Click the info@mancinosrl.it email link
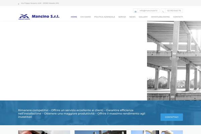Screen dimensions: 201x134 148,11
